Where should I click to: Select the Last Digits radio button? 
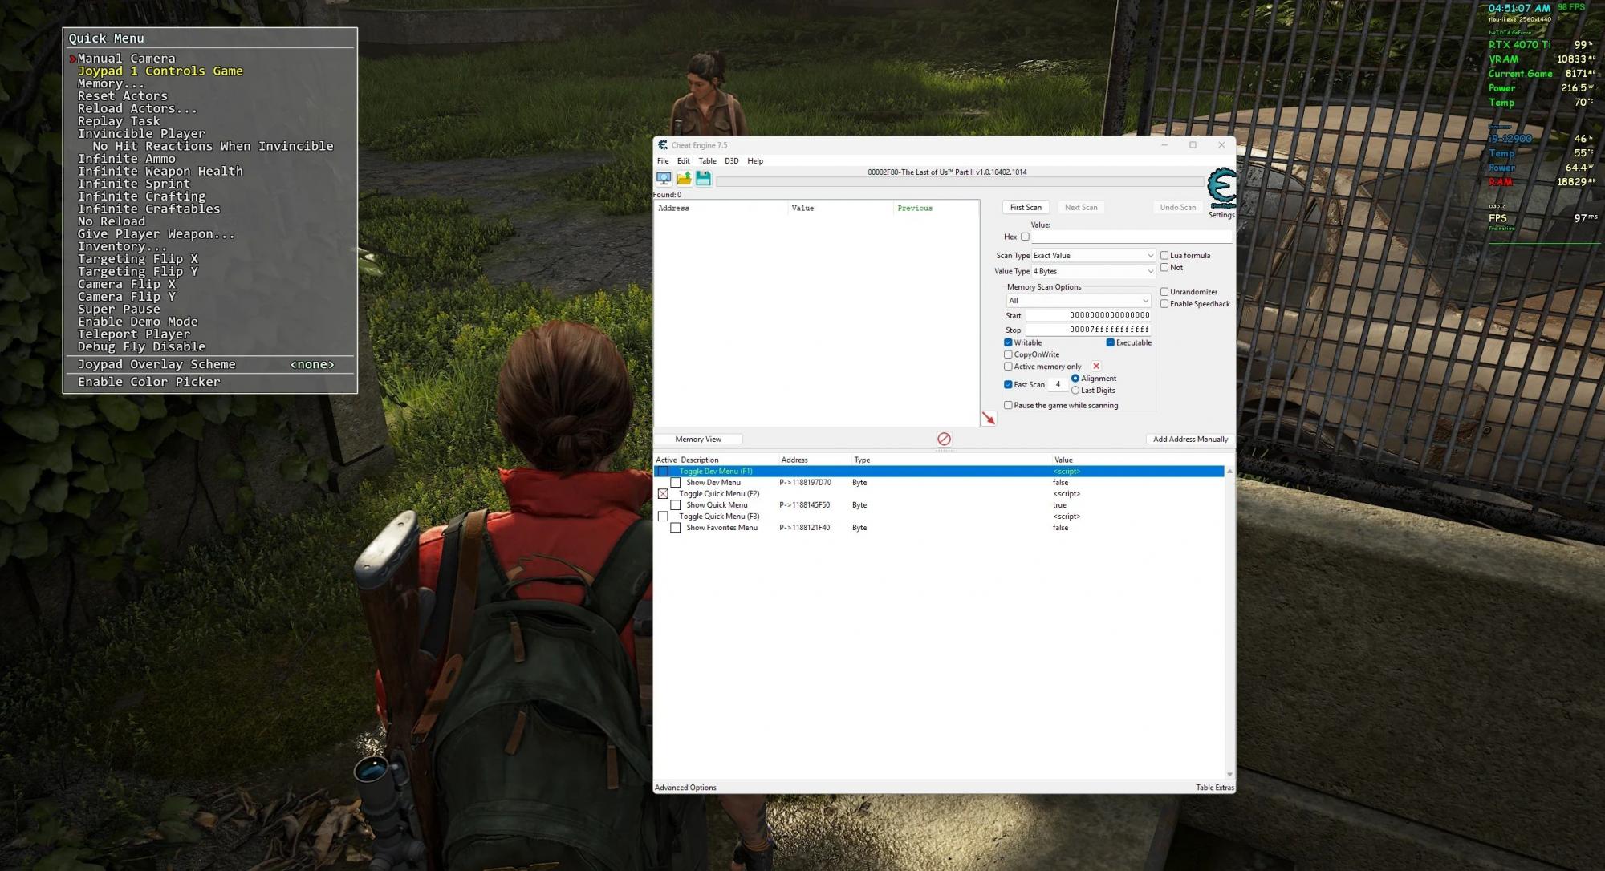1075,391
